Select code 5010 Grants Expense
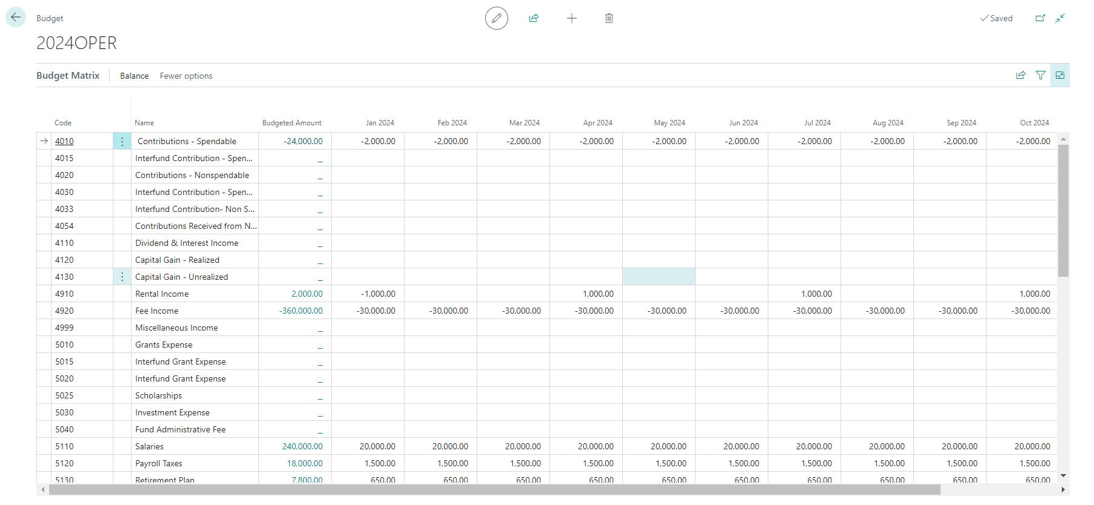This screenshot has width=1094, height=505. (x=64, y=345)
